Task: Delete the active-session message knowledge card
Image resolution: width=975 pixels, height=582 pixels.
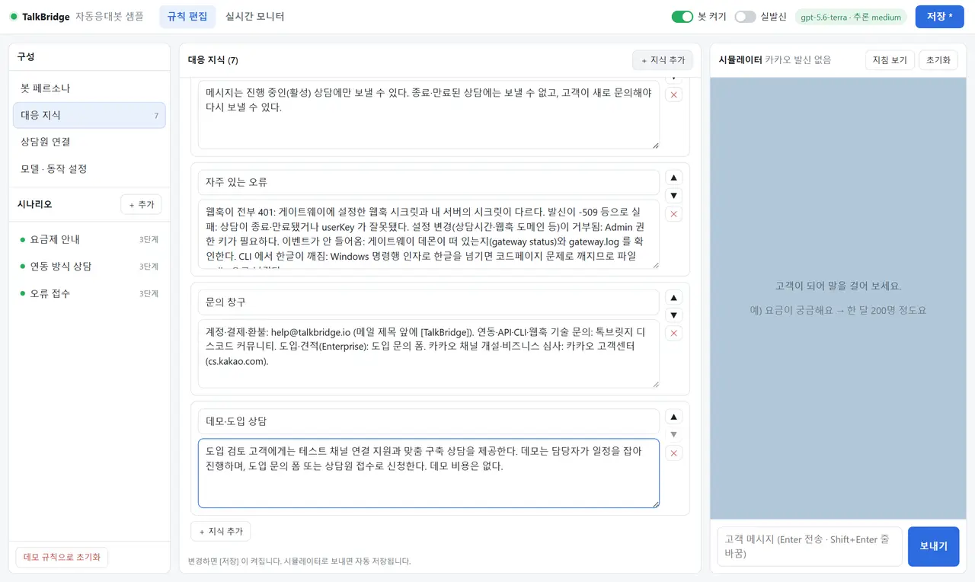Action: click(673, 94)
